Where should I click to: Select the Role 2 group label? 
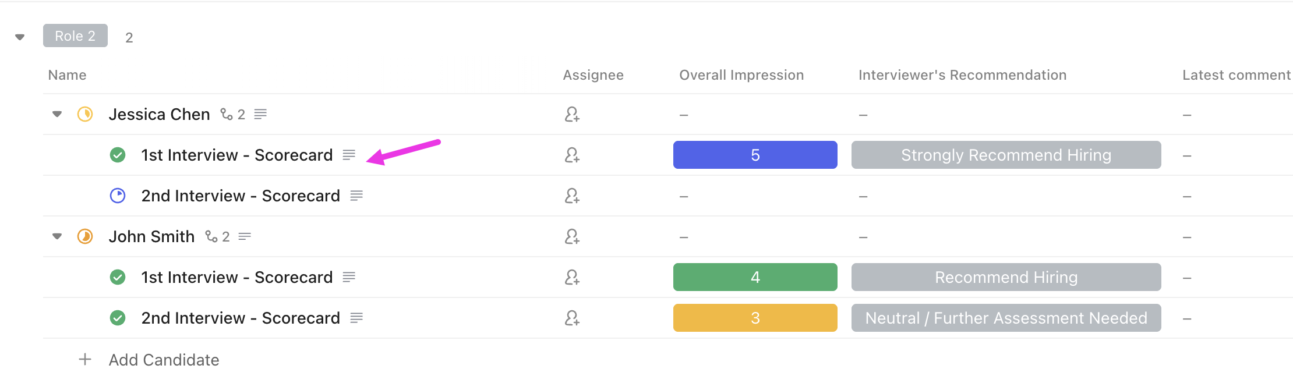pos(75,36)
